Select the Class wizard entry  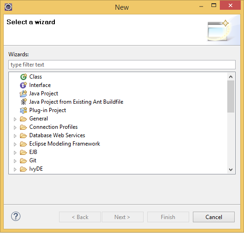pyautogui.click(x=36, y=77)
